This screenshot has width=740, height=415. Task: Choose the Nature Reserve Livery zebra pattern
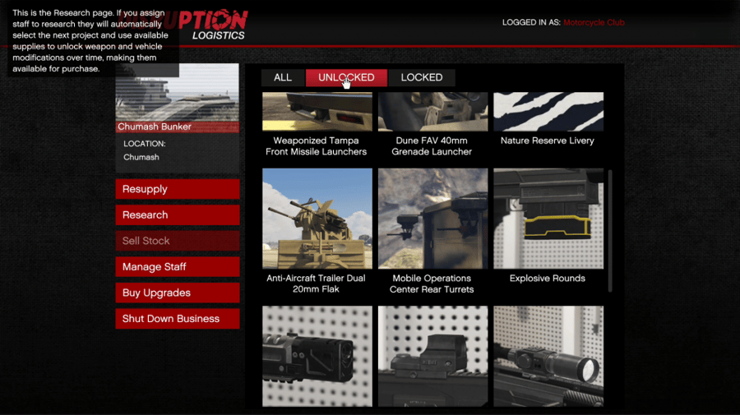[x=548, y=112]
